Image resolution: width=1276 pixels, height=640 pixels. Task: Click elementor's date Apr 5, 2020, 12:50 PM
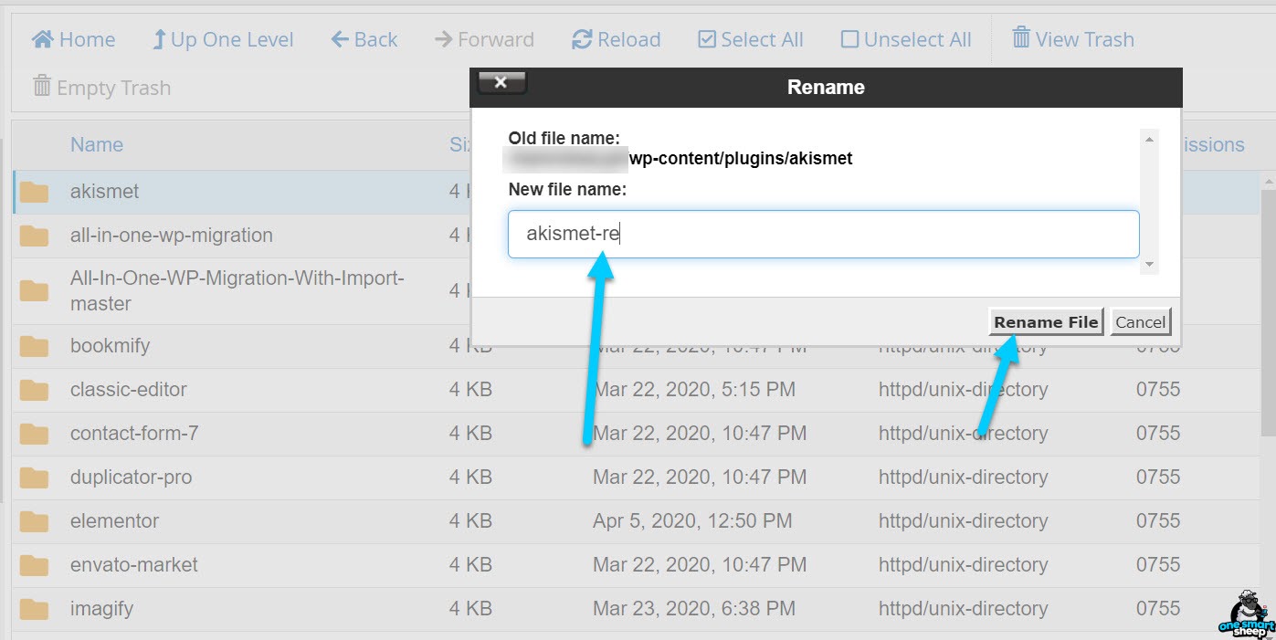click(692, 521)
